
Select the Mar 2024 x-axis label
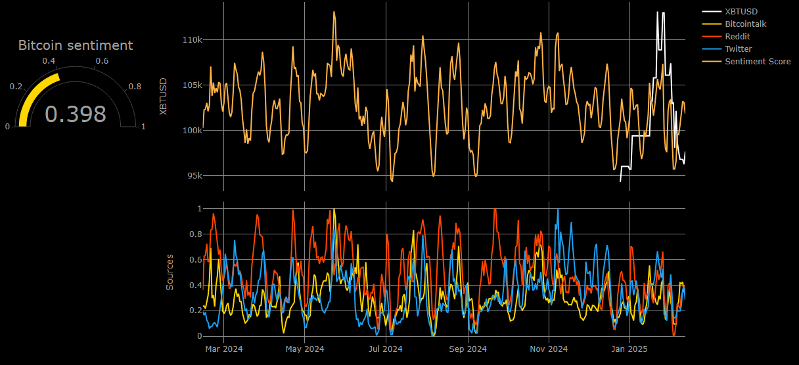coord(224,349)
